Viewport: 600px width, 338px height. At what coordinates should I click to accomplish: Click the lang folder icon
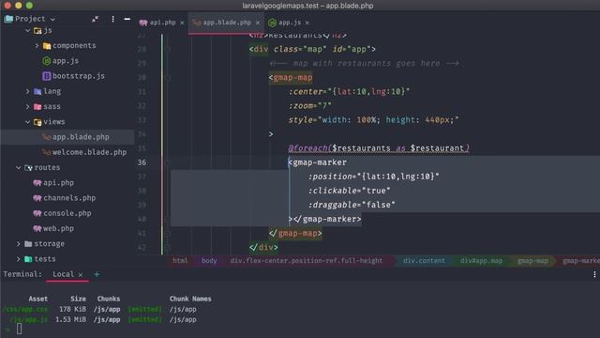[x=37, y=91]
